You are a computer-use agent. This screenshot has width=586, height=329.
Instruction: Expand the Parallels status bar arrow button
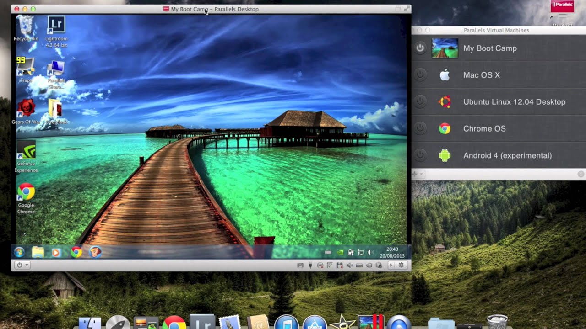click(391, 265)
